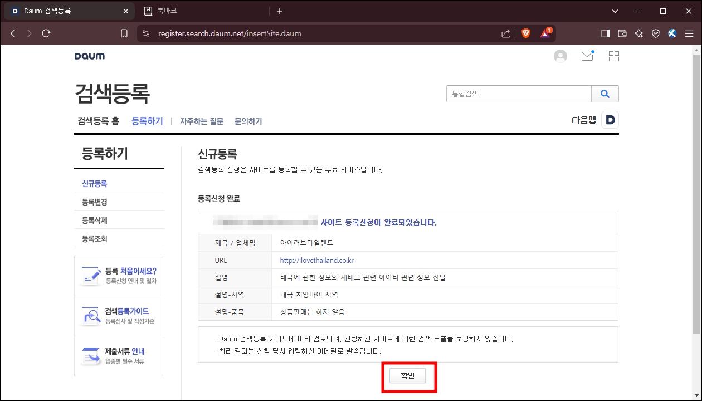702x401 pixels.
Task: Go back to the previous page
Action: coord(13,33)
